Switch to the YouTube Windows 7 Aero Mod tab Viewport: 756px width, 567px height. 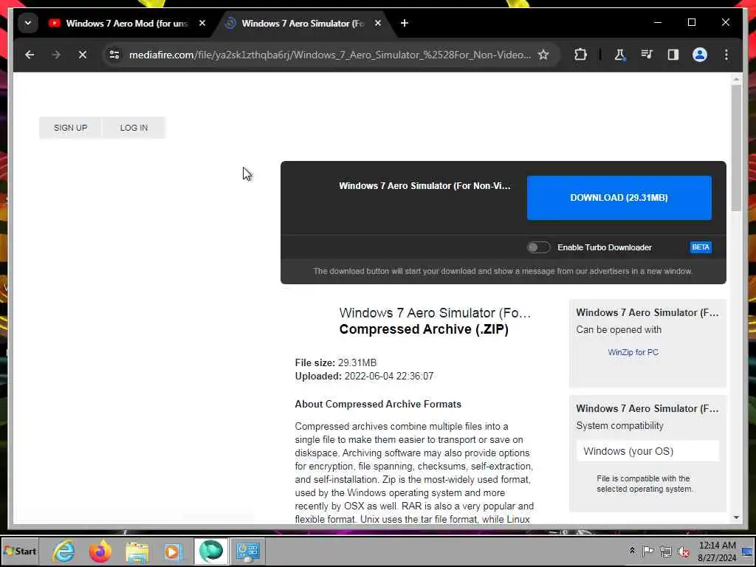click(x=127, y=23)
